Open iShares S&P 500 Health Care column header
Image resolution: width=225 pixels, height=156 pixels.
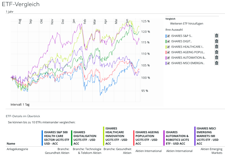(x=56, y=138)
